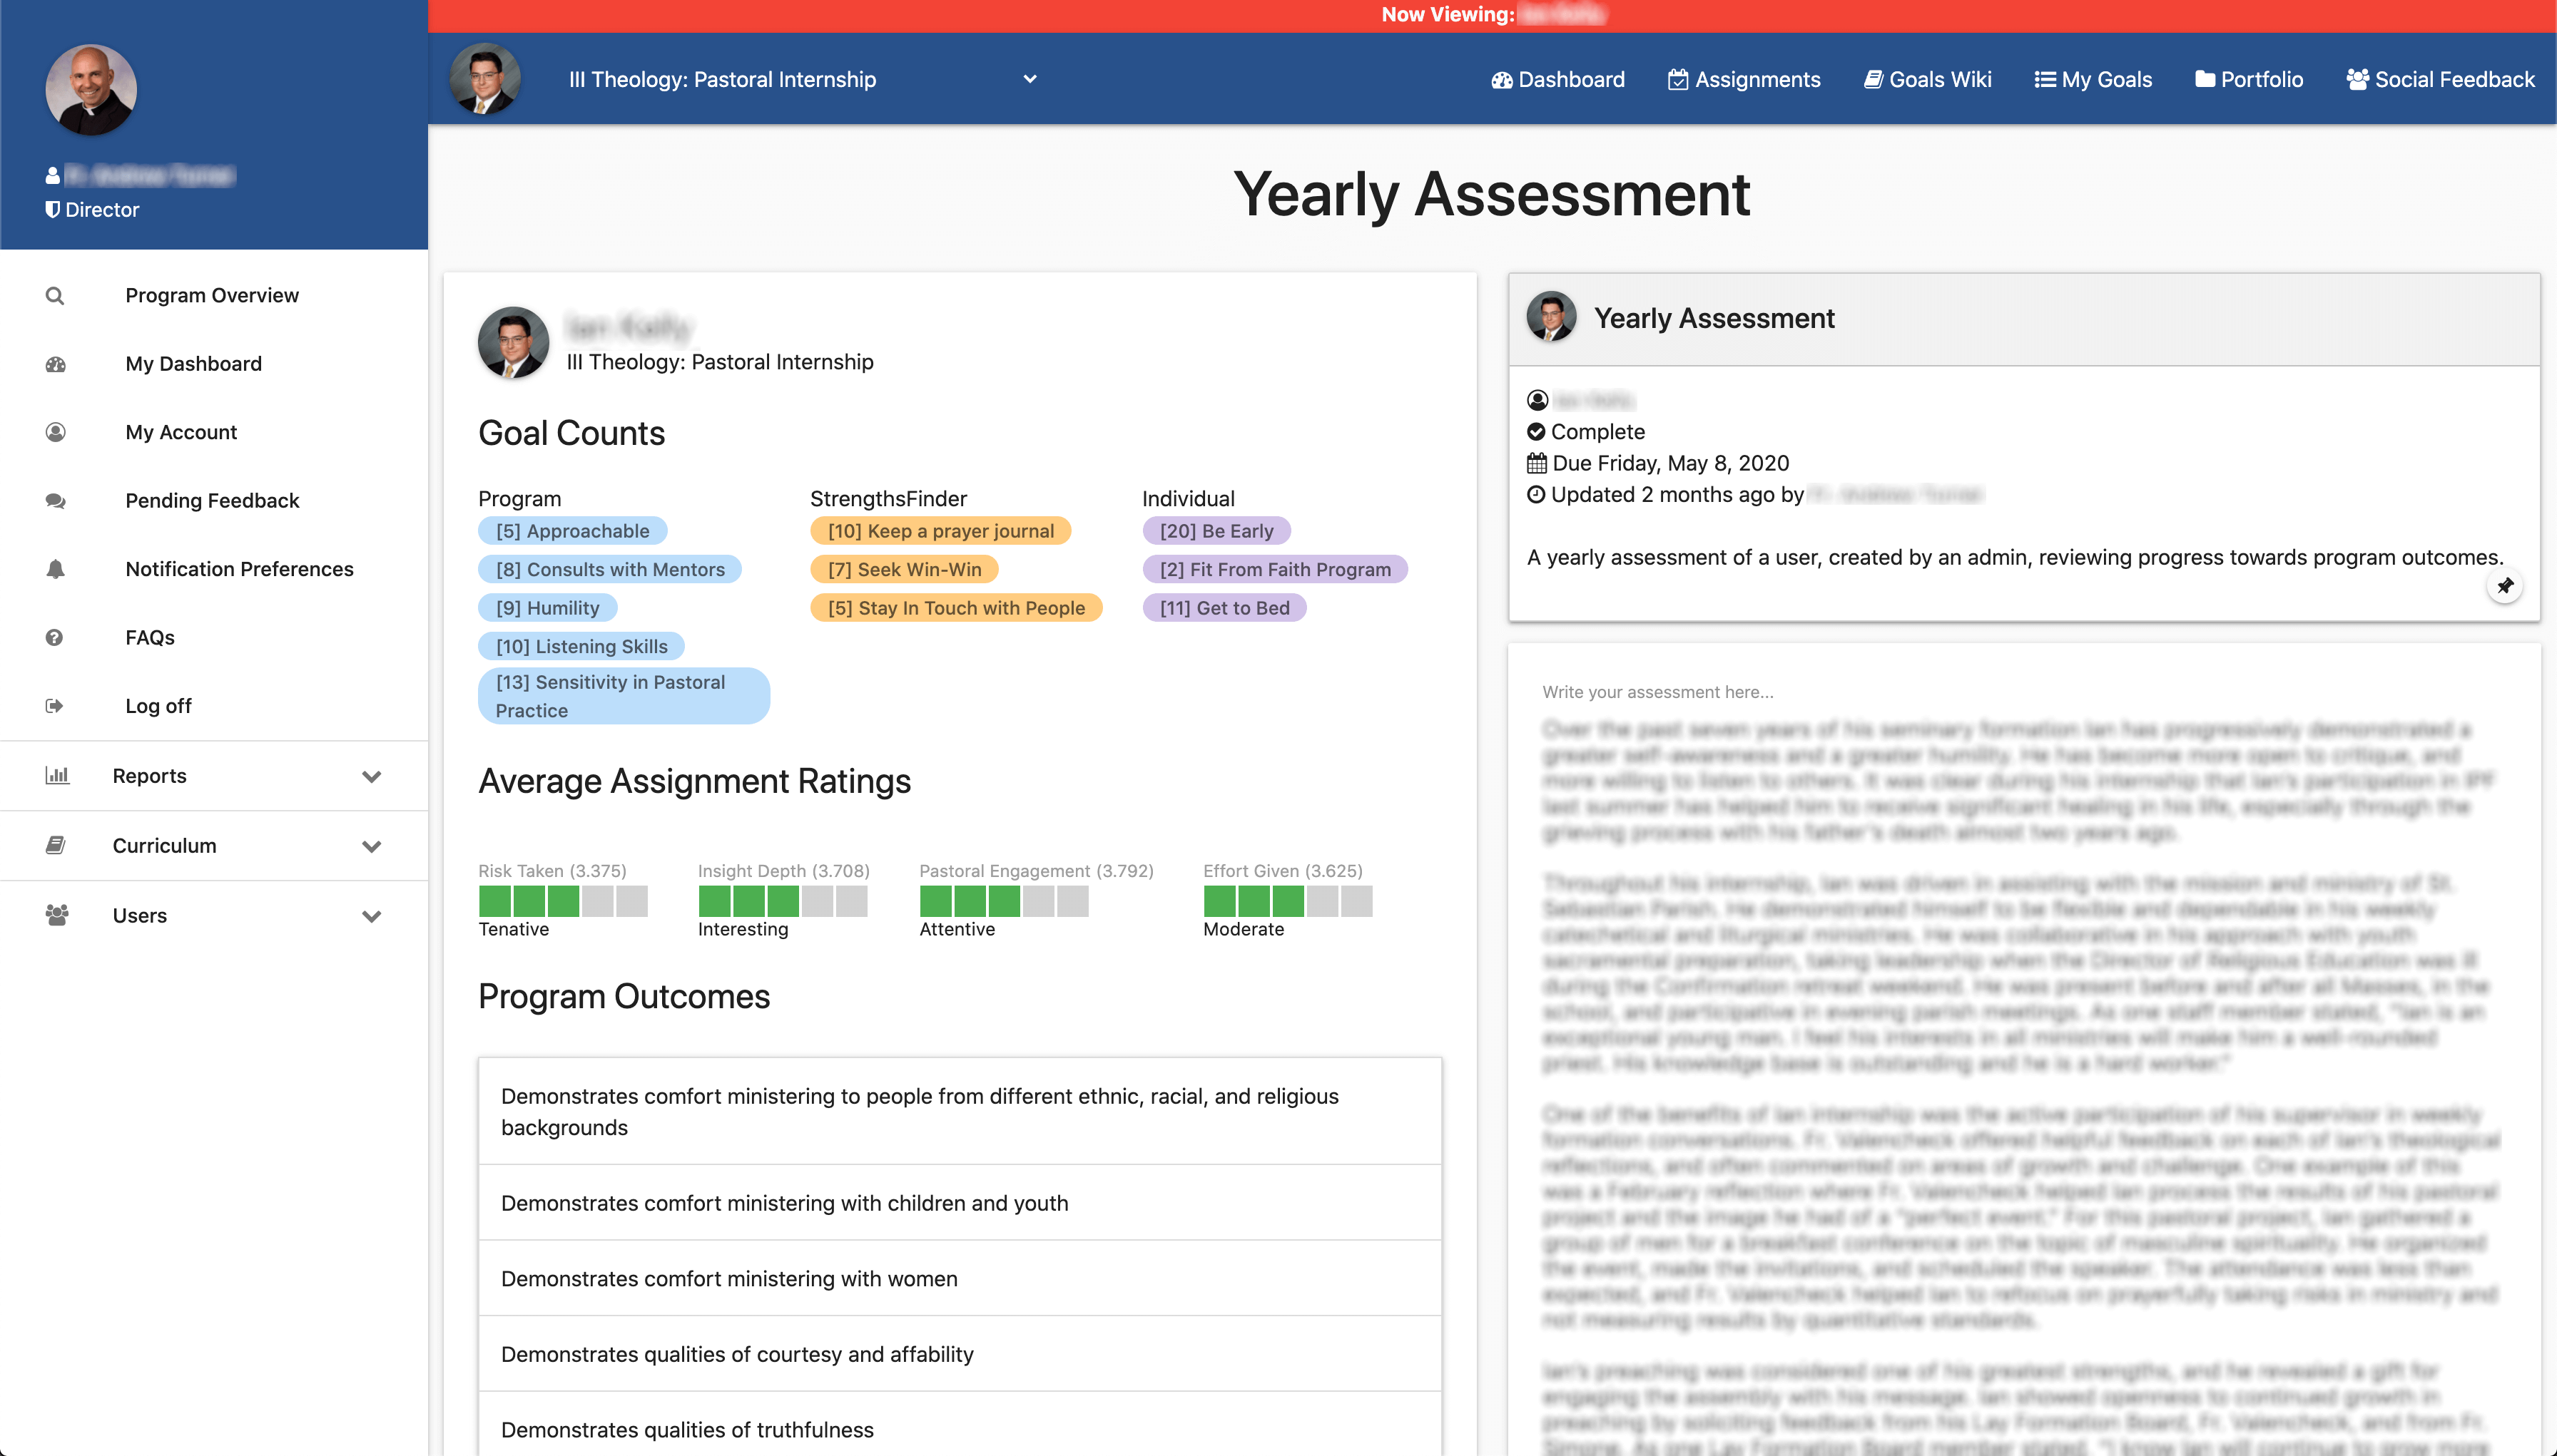Click the Consults with Mentors tag

[610, 569]
